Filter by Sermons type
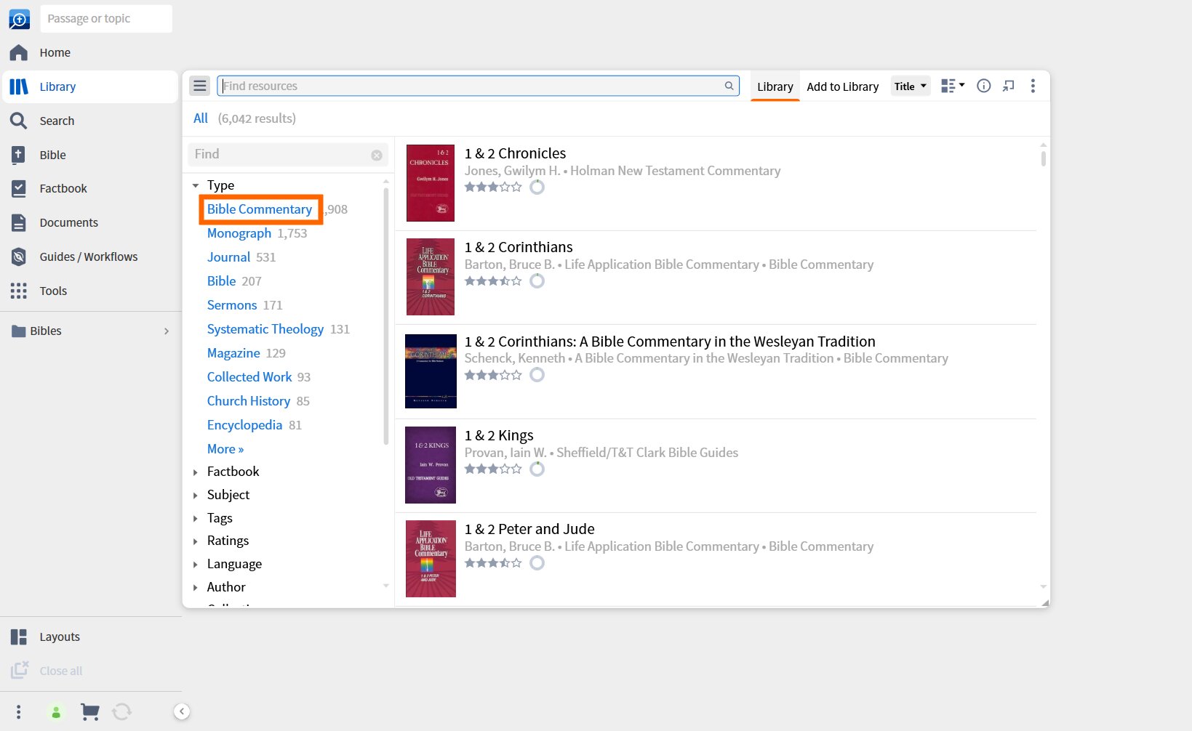Image resolution: width=1192 pixels, height=731 pixels. coord(232,305)
